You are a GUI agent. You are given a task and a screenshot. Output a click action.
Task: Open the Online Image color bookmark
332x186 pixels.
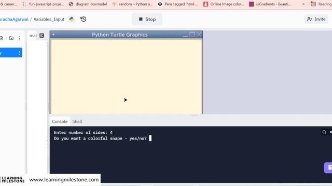(224, 4)
